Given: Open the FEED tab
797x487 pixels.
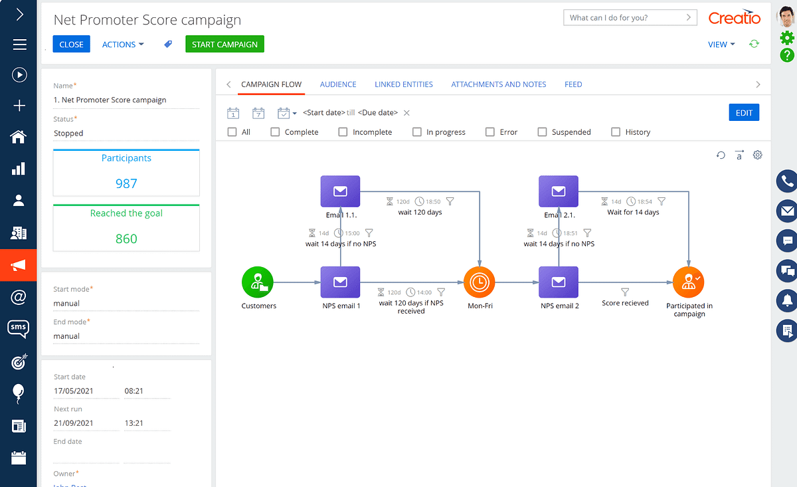Looking at the screenshot, I should pos(573,84).
